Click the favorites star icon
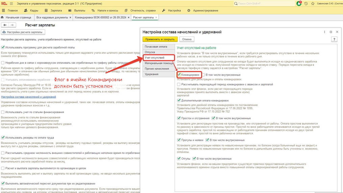The height and width of the screenshot is (193, 343). coord(313,3)
